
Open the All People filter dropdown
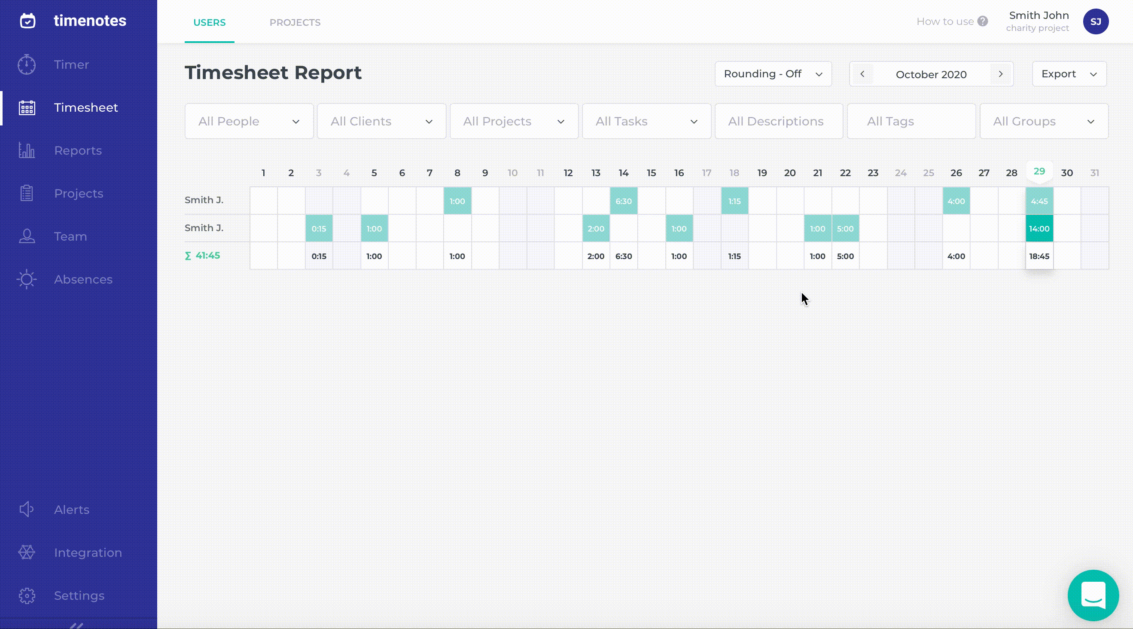click(x=249, y=122)
